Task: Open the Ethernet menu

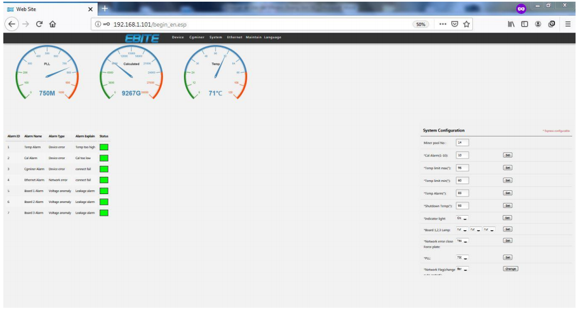Action: coord(234,37)
